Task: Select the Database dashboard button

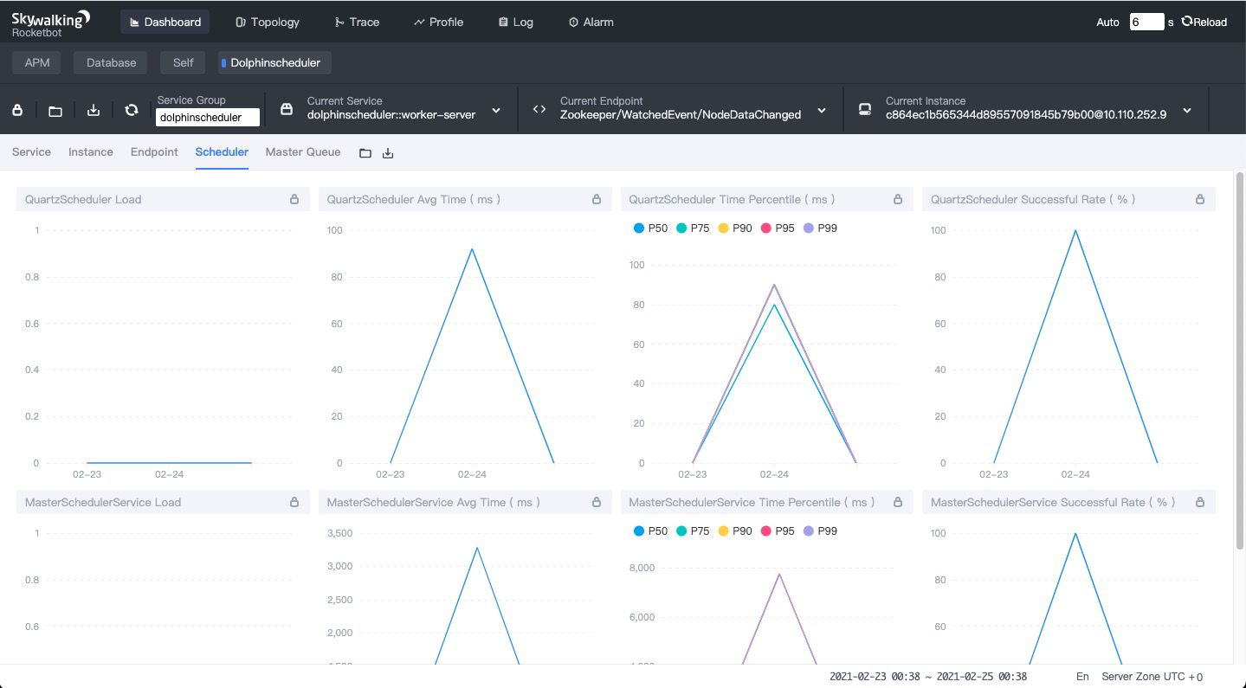Action: pos(111,62)
